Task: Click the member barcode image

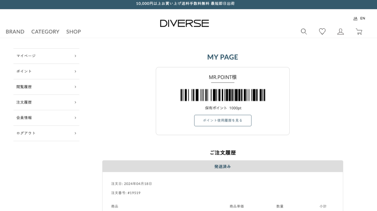Action: click(223, 95)
